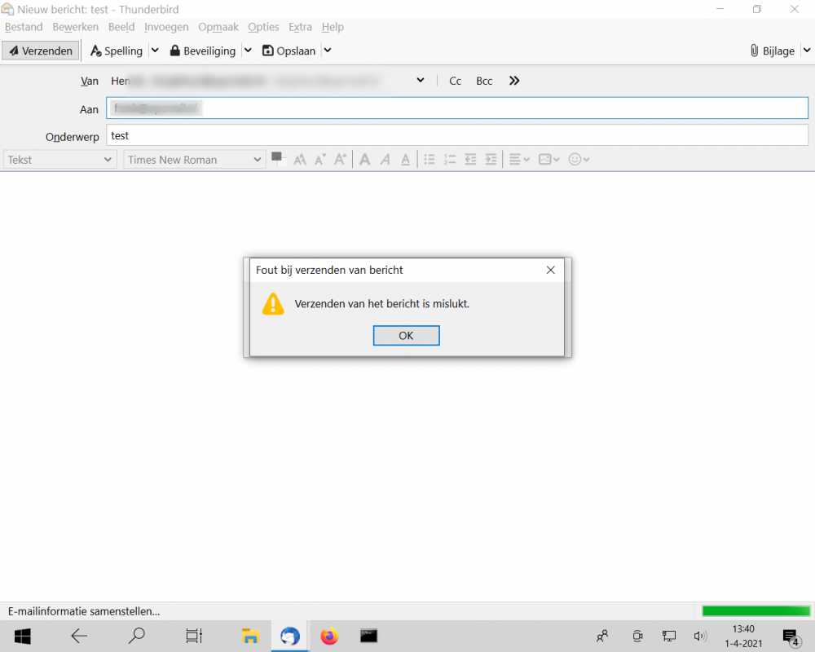Open the People icon in system tray
This screenshot has height=652, width=815.
[602, 636]
